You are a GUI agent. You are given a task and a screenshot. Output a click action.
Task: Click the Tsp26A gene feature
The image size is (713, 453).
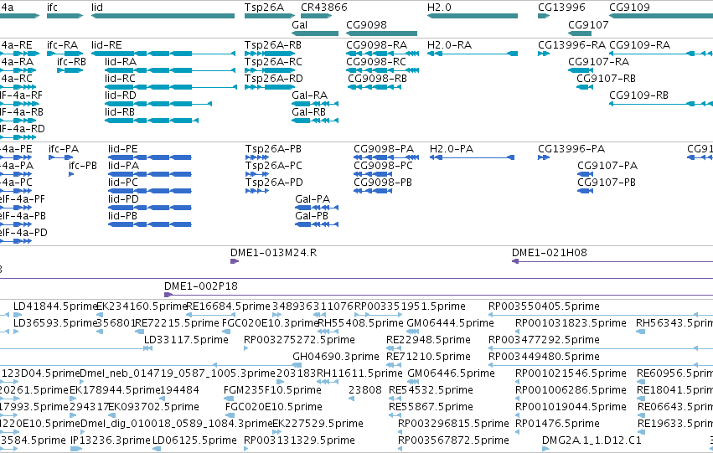[x=271, y=16]
